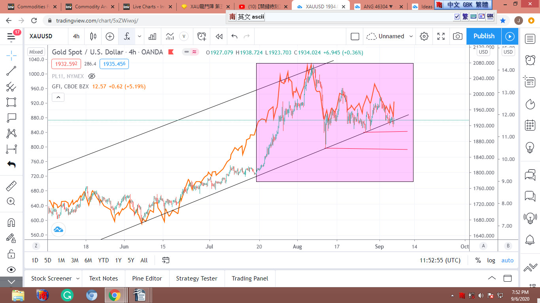
Task: Click the Publish button
Action: click(484, 36)
